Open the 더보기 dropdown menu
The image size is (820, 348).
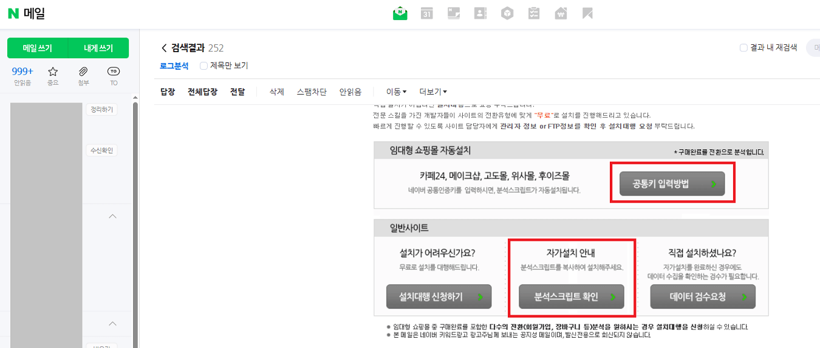(x=433, y=92)
